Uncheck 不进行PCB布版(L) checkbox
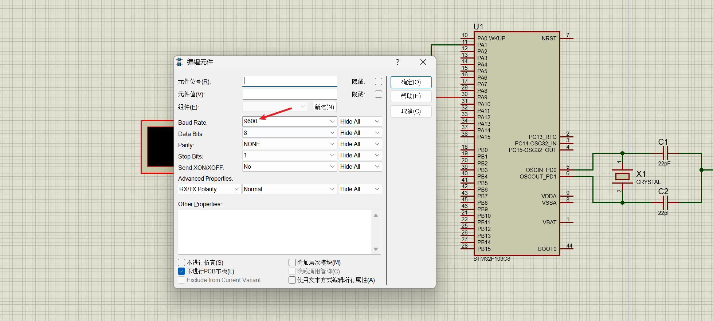The image size is (713, 321). point(181,271)
